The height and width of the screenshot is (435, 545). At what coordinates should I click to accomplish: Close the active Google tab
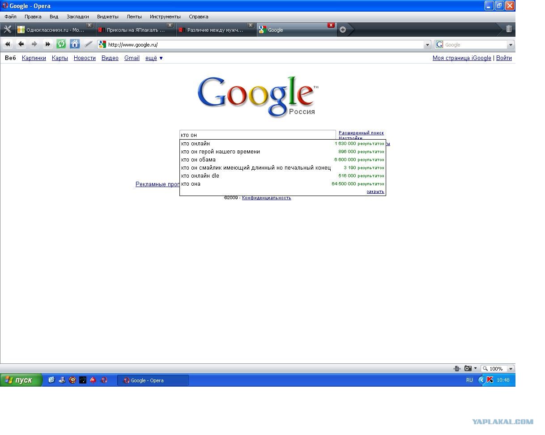(331, 25)
